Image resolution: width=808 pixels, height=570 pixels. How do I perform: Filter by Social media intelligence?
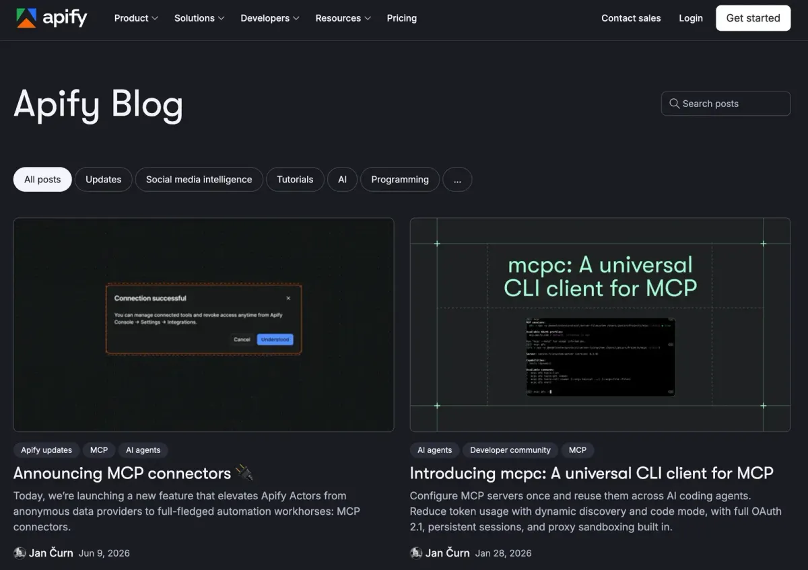(x=199, y=180)
